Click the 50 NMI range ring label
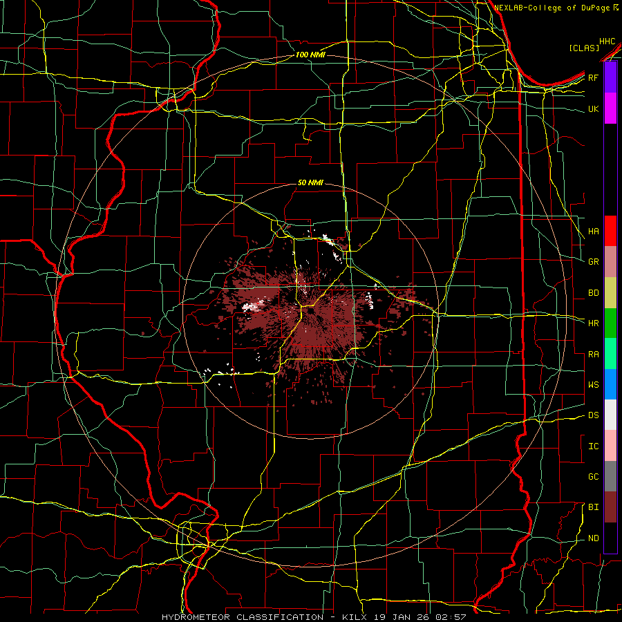The image size is (622, 622). click(310, 183)
